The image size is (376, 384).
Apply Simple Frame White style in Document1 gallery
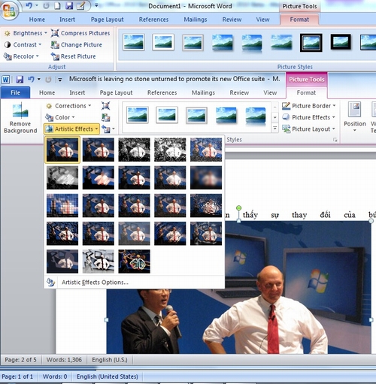pos(134,42)
